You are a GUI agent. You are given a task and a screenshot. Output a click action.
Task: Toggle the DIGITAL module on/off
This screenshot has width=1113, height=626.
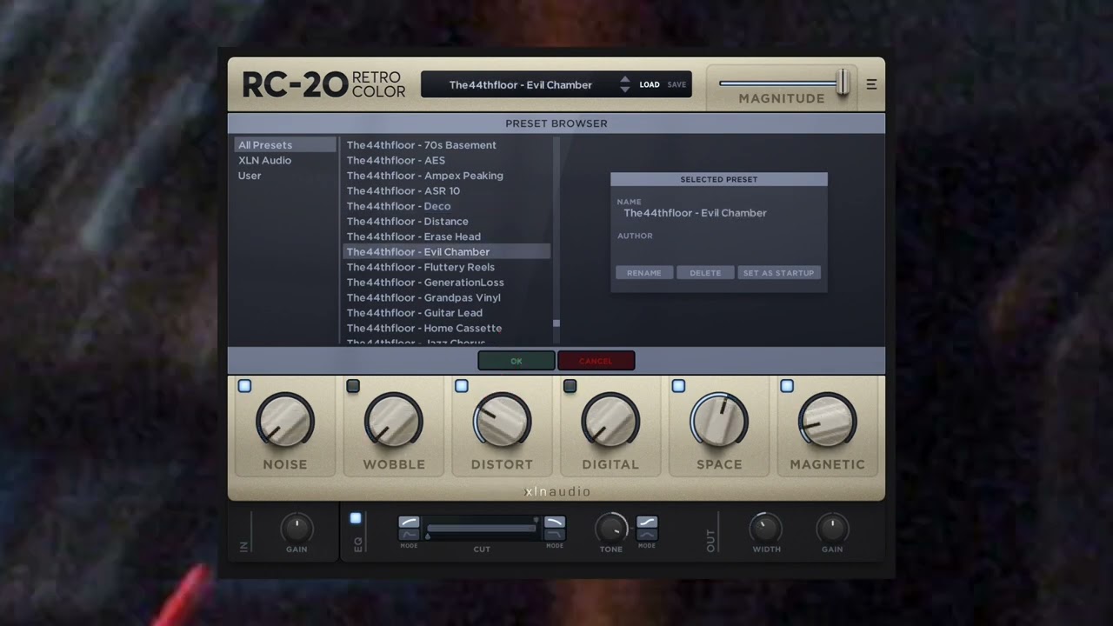(570, 385)
